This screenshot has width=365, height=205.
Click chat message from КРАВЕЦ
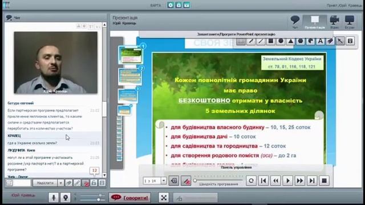(x=54, y=139)
